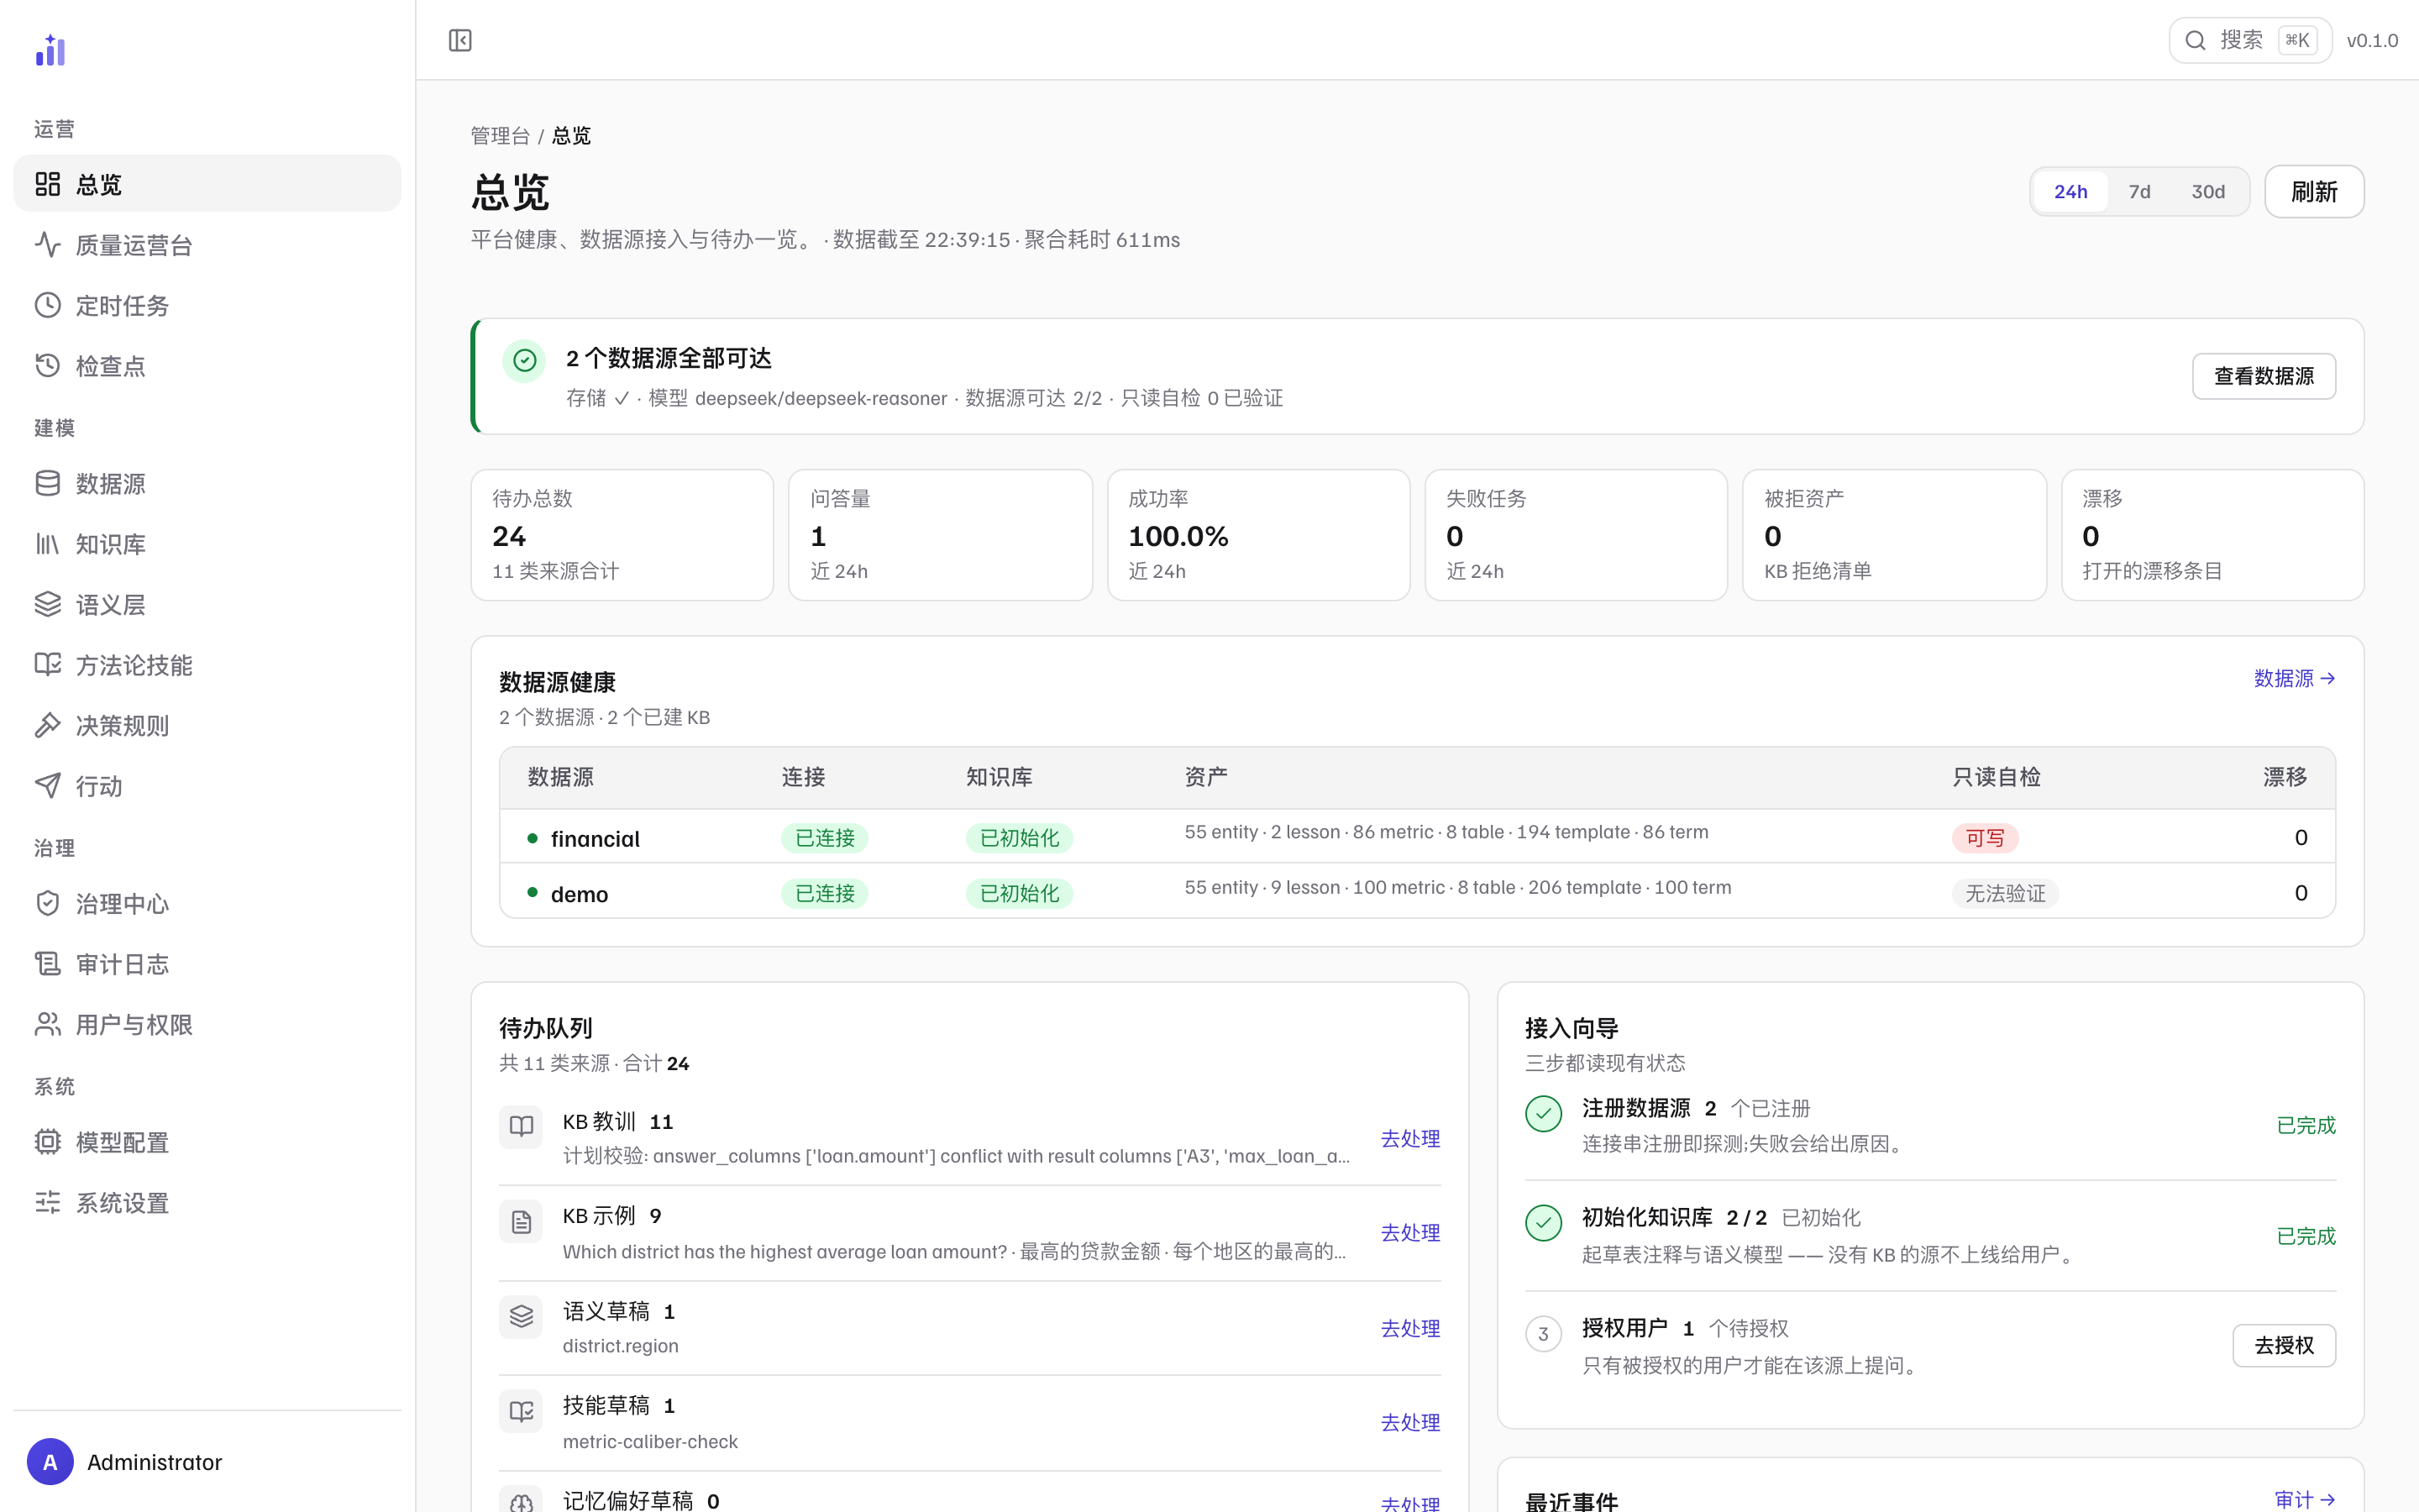The height and width of the screenshot is (1512, 2419).
Task: Open the 待办总数 stat card
Action: tap(622, 535)
